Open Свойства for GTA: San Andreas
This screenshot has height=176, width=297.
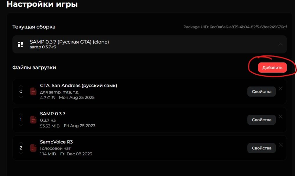[x=261, y=91]
